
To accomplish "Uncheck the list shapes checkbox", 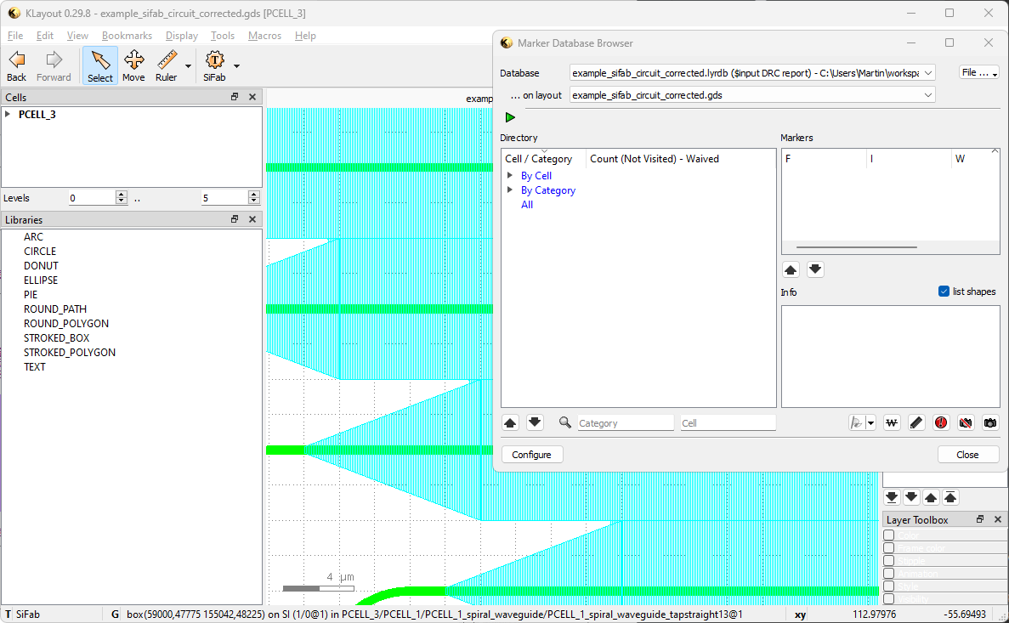I will pos(944,292).
